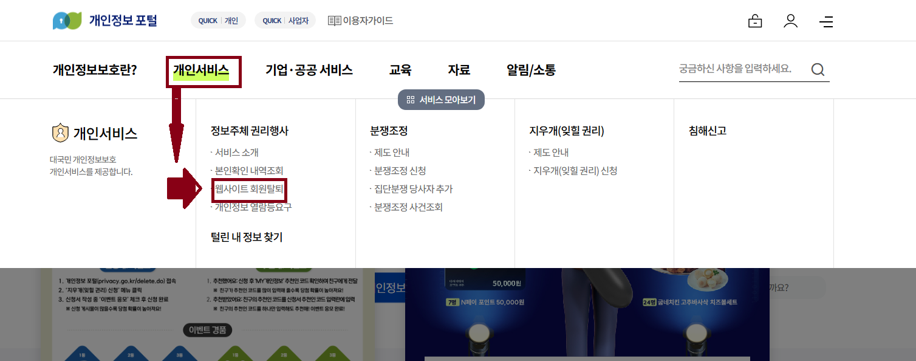The height and width of the screenshot is (361, 916).
Task: Click the user profile icon
Action: 790,21
